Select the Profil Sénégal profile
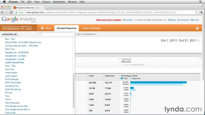This screenshot has height=115, width=205. (x=12, y=79)
